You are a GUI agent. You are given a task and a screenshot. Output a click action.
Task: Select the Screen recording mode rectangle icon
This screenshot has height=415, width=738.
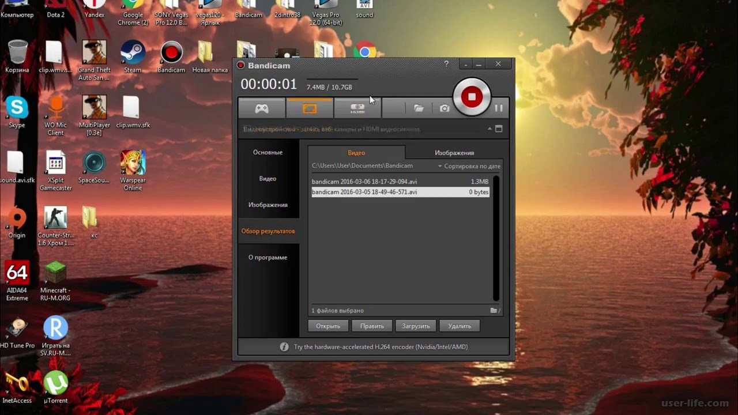pos(310,108)
